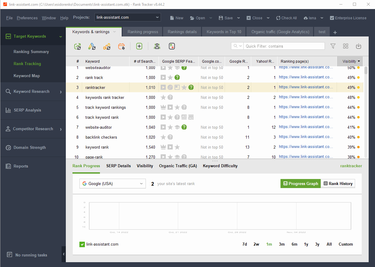This screenshot has height=267, width=375.
Task: Switch to the Keywords in Top 10 tab
Action: (224, 32)
